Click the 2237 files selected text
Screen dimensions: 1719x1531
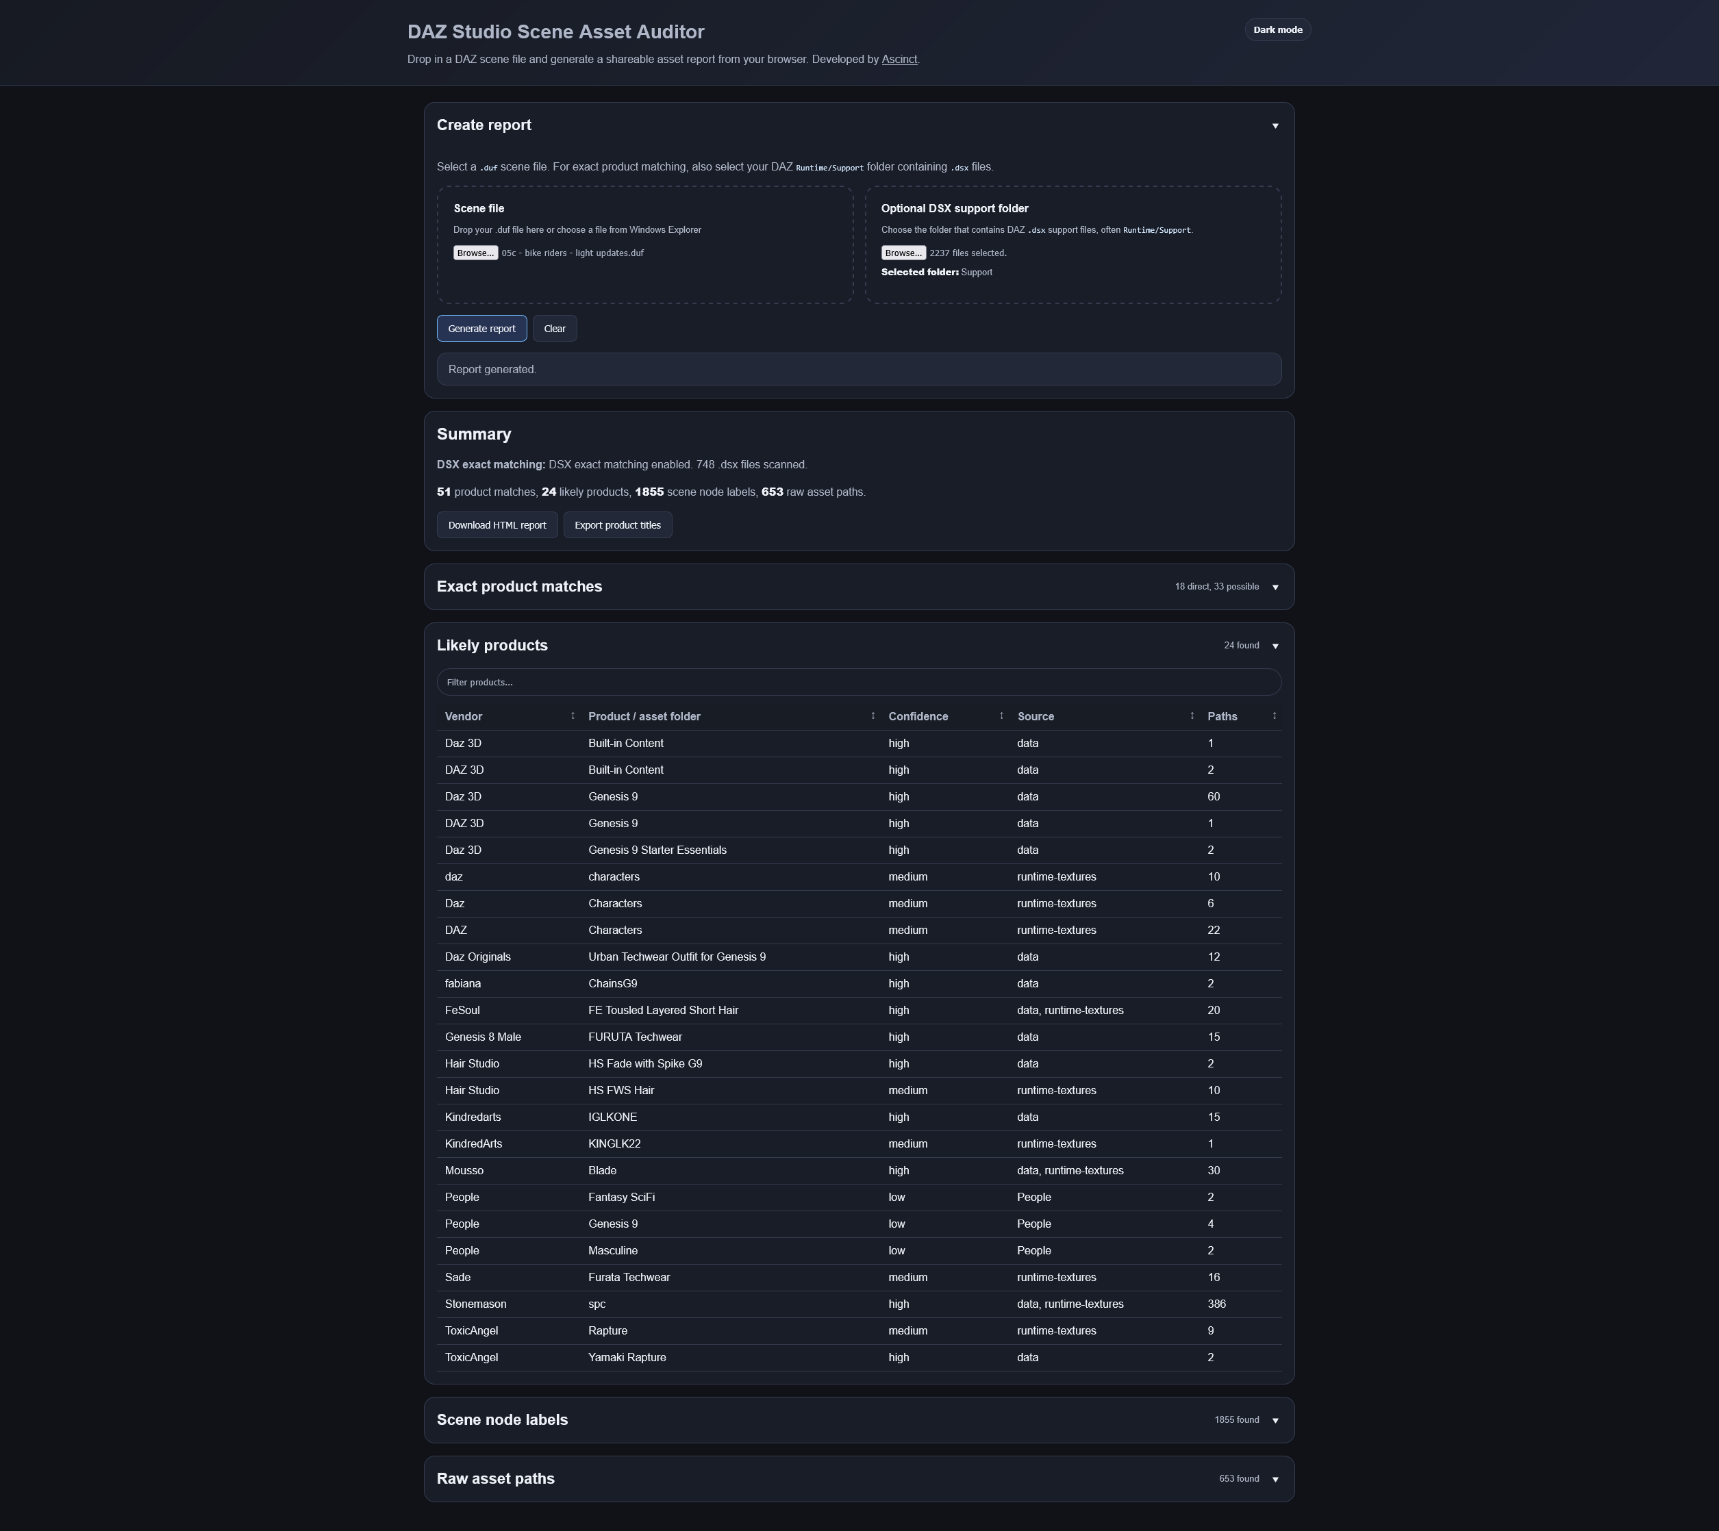coord(968,253)
